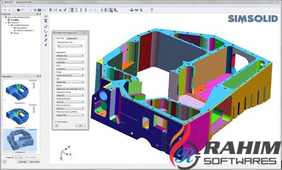Image resolution: width=282 pixels, height=170 pixels.
Task: Select Result in the project tree
Action: [x=16, y=33]
